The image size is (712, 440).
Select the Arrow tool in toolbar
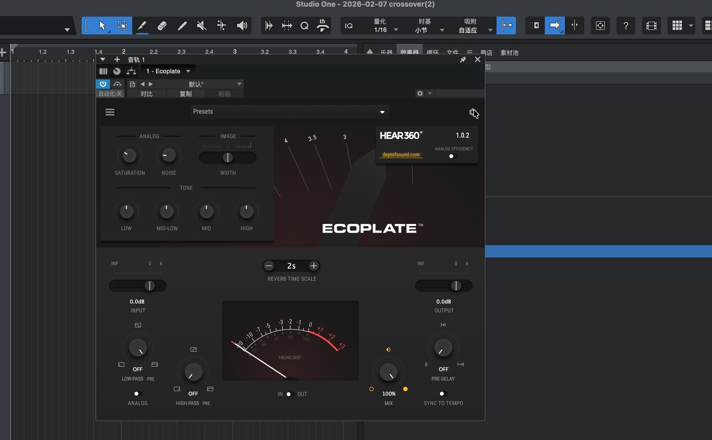point(102,26)
